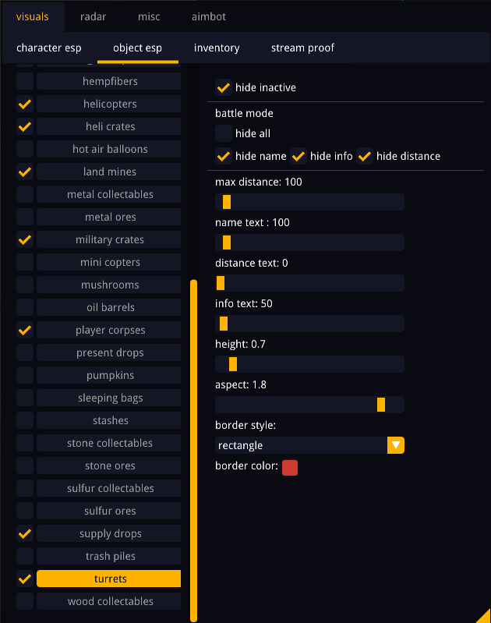The width and height of the screenshot is (491, 623).
Task: Click the aspect slider track
Action: coord(309,405)
